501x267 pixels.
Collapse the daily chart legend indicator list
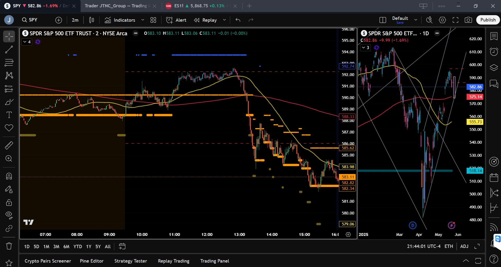click(x=365, y=48)
